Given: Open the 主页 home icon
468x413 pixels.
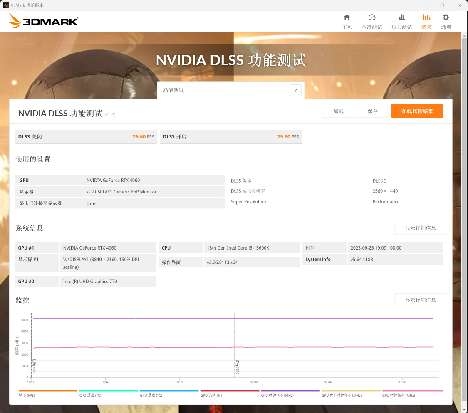Looking at the screenshot, I should point(347,17).
